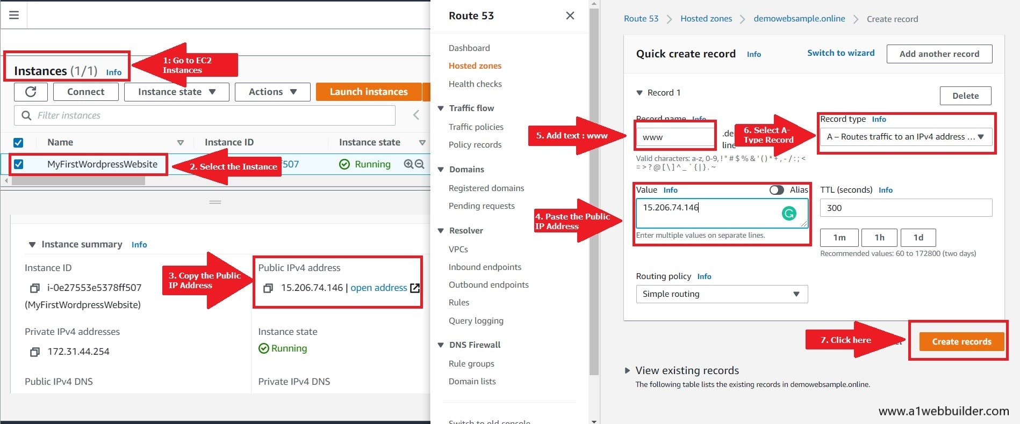Image resolution: width=1020 pixels, height=424 pixels.
Task: Collapse the Resolver menu group
Action: click(x=441, y=231)
